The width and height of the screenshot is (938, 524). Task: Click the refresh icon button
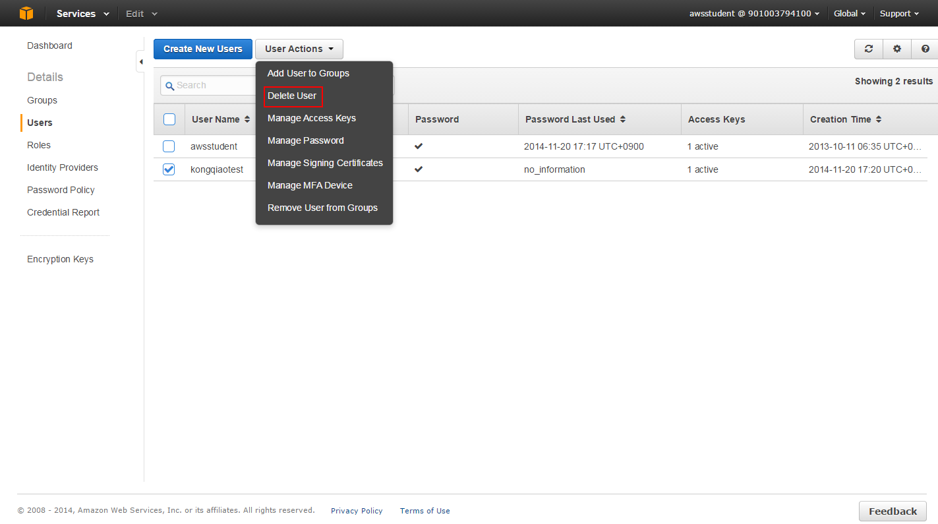point(869,49)
